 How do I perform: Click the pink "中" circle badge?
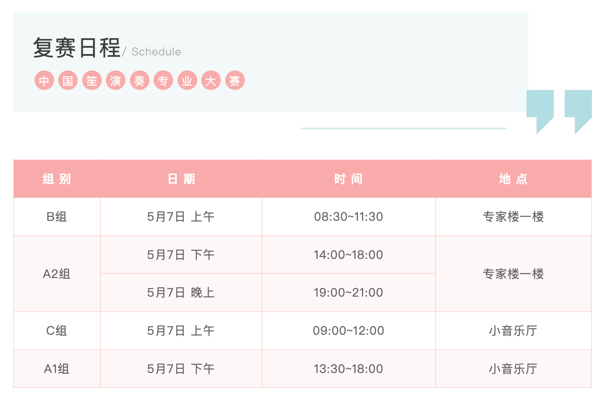(44, 81)
